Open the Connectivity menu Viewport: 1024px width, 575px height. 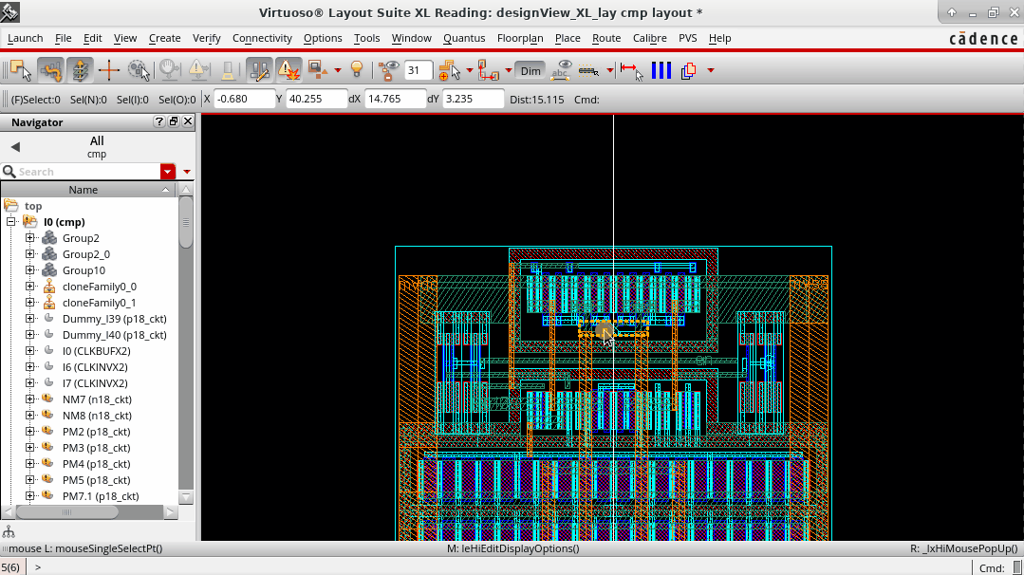click(262, 38)
